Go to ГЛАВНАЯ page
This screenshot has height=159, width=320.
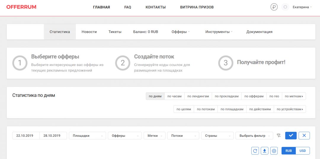pos(101,7)
